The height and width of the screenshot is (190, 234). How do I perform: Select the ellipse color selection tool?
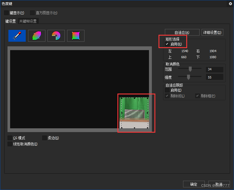(x=36, y=36)
